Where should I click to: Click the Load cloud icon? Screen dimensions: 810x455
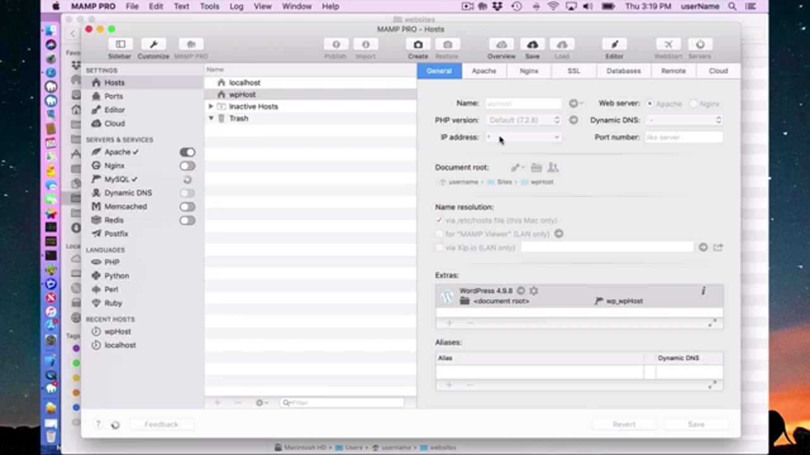[x=562, y=44]
